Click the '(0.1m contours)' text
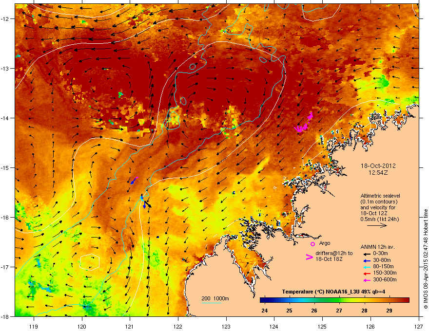 point(379,202)
